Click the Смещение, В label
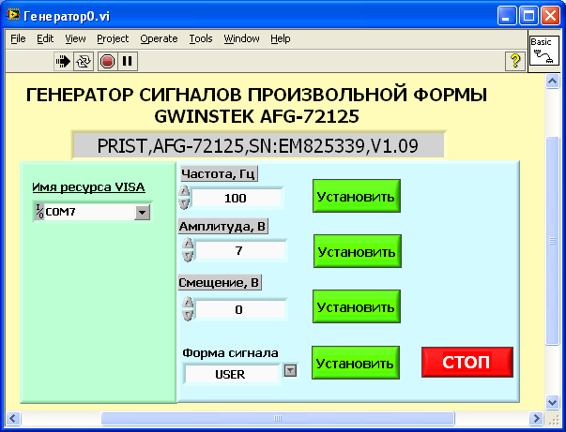 pyautogui.click(x=220, y=282)
